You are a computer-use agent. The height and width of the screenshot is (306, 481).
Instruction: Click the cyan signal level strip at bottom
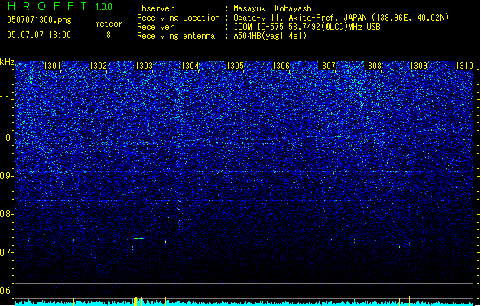244,303
